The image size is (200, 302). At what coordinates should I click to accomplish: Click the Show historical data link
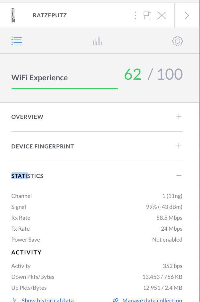[47, 300]
